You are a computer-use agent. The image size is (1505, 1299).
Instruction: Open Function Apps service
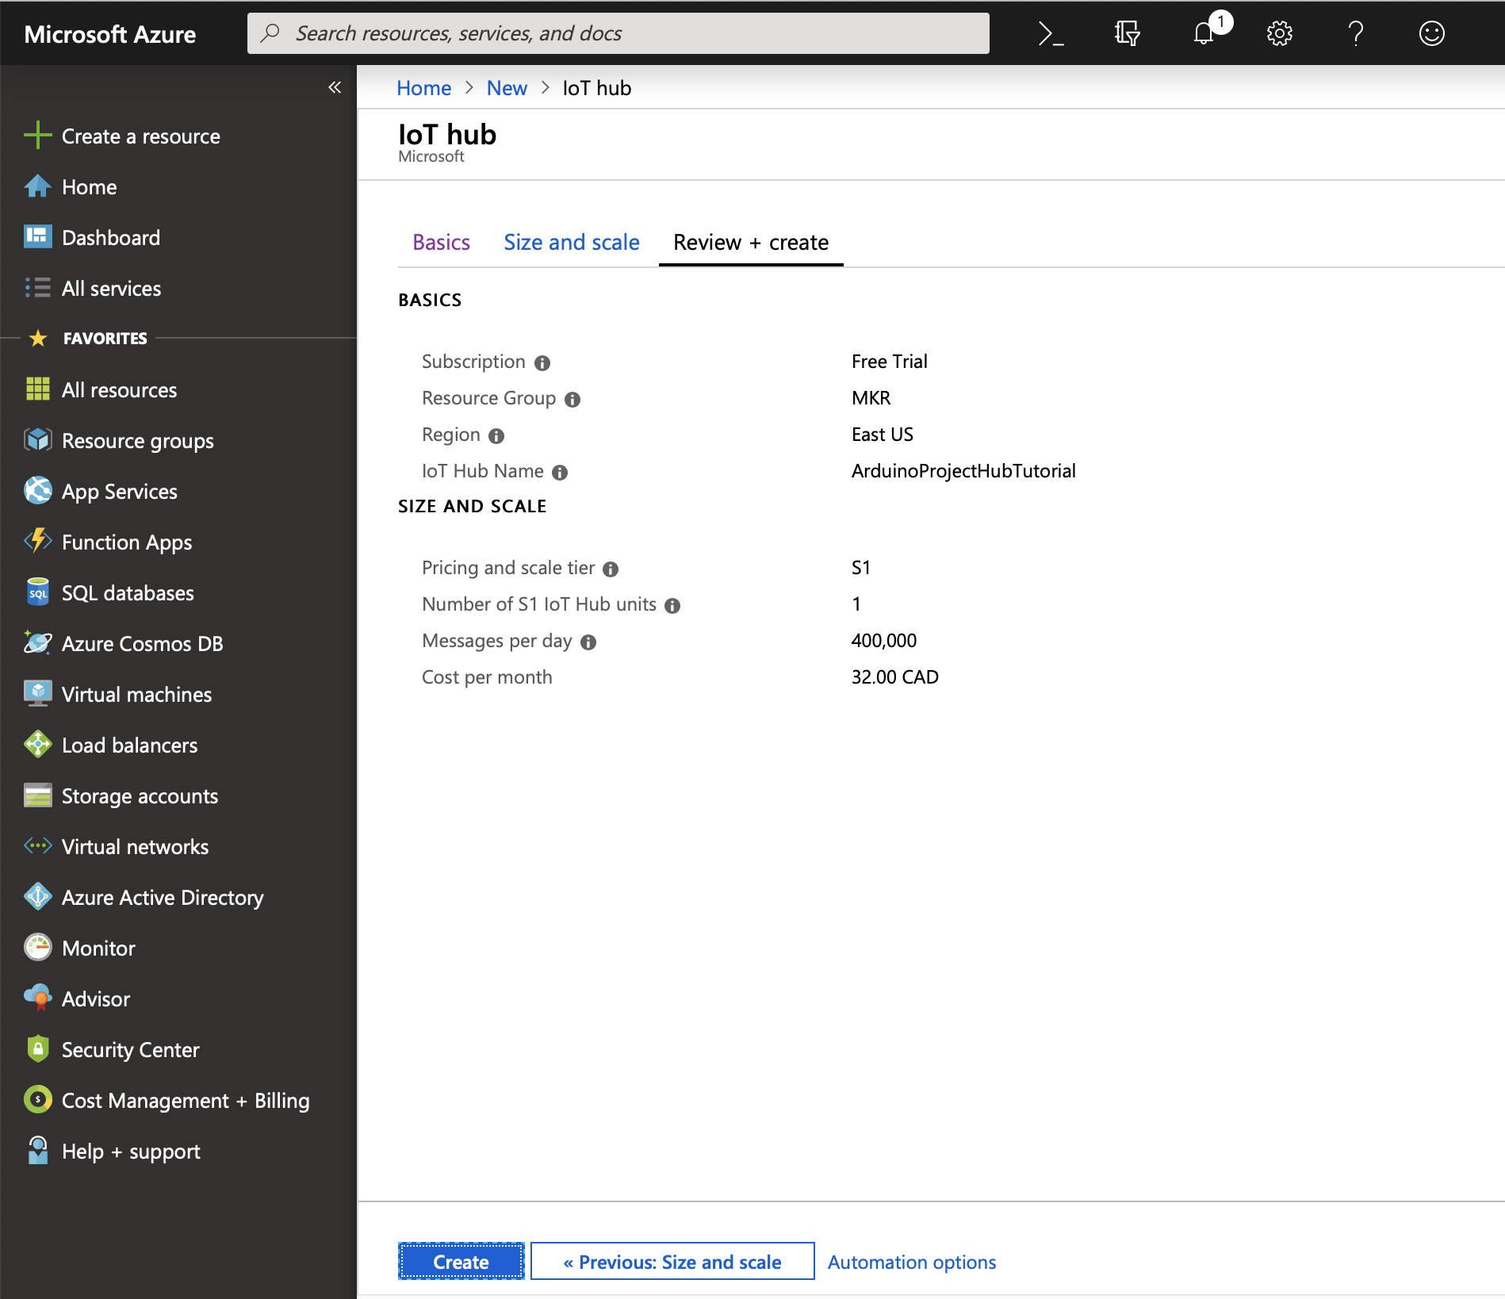(x=125, y=542)
